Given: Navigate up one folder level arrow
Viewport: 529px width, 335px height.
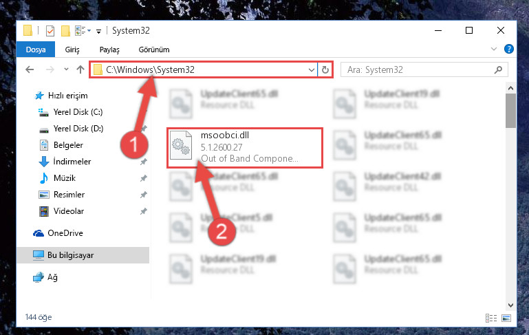Looking at the screenshot, I should (80, 70).
